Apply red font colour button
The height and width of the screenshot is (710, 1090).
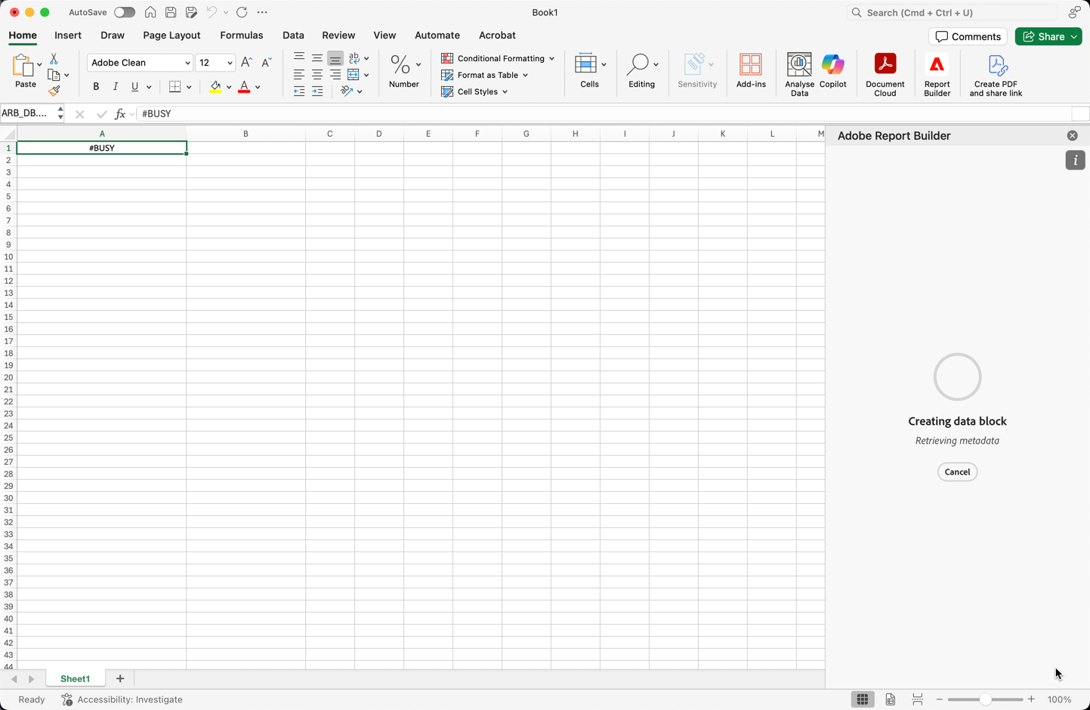click(x=244, y=87)
